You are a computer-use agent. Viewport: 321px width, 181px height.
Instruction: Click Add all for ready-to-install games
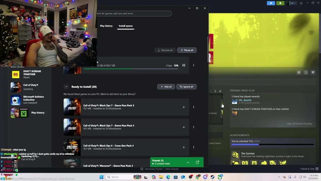click(x=166, y=87)
